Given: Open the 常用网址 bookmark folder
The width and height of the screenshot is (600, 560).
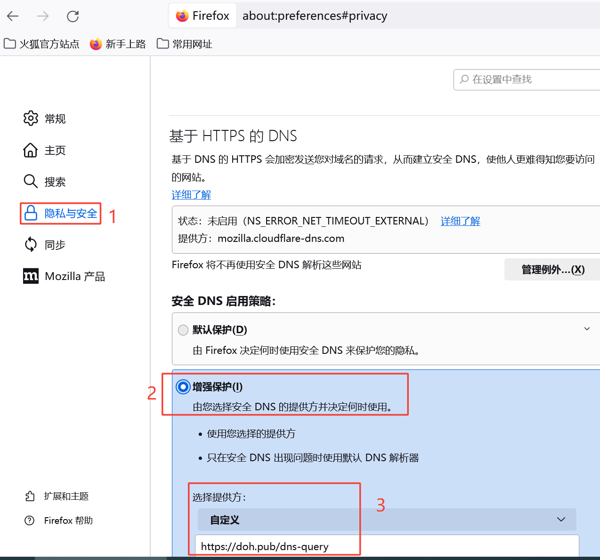Looking at the screenshot, I should pyautogui.click(x=185, y=44).
